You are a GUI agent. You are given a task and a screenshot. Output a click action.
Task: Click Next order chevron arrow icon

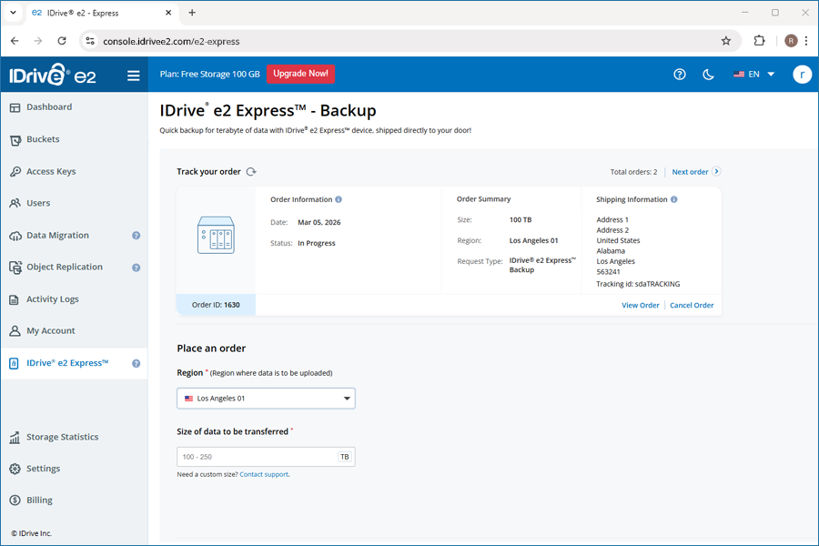pyautogui.click(x=717, y=171)
